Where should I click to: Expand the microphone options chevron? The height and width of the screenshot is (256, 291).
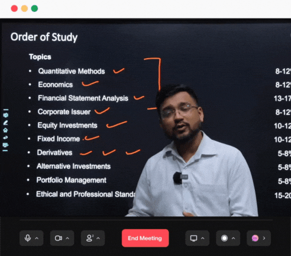click(x=37, y=238)
